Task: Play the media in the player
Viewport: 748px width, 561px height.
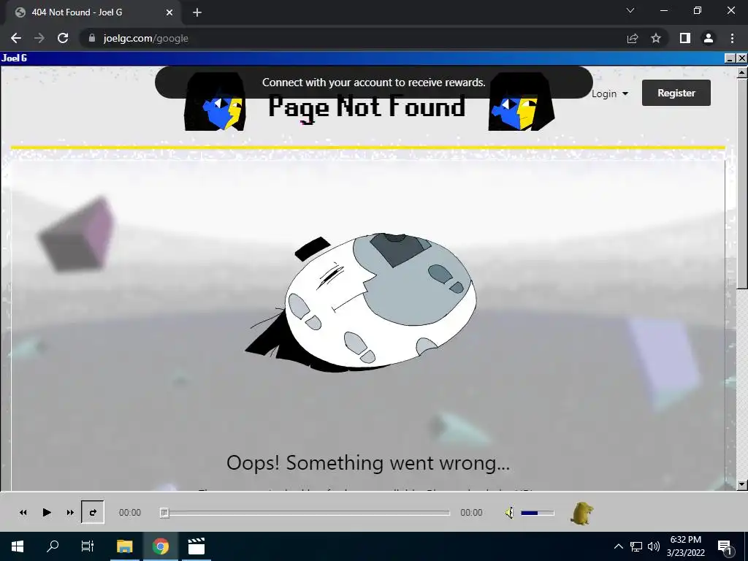Action: click(46, 512)
